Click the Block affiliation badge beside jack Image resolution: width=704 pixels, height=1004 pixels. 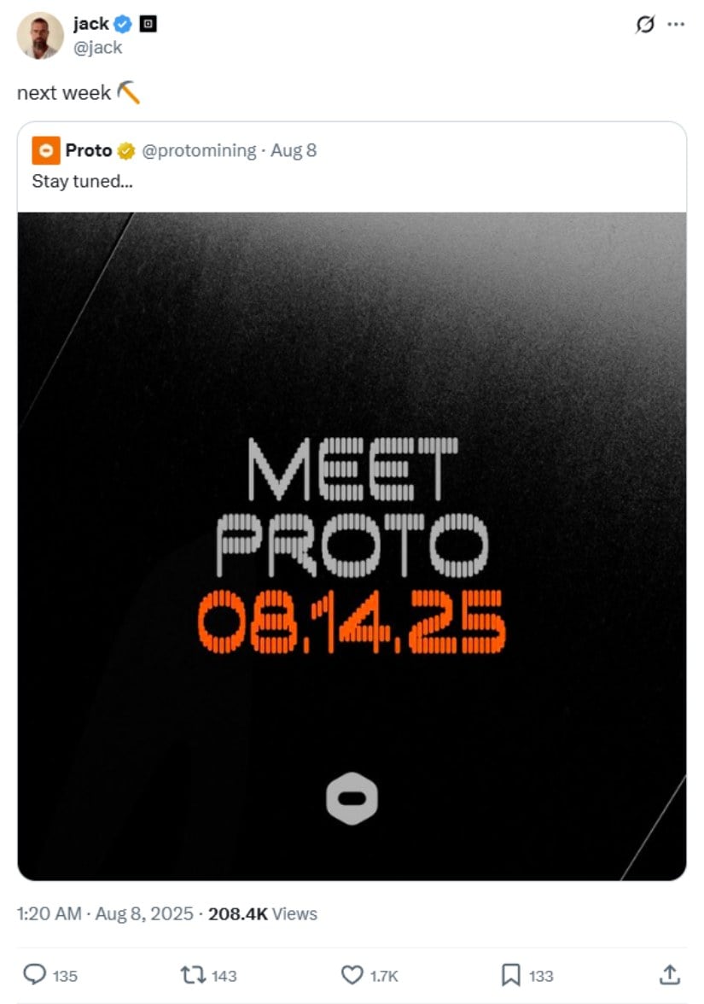(x=148, y=24)
